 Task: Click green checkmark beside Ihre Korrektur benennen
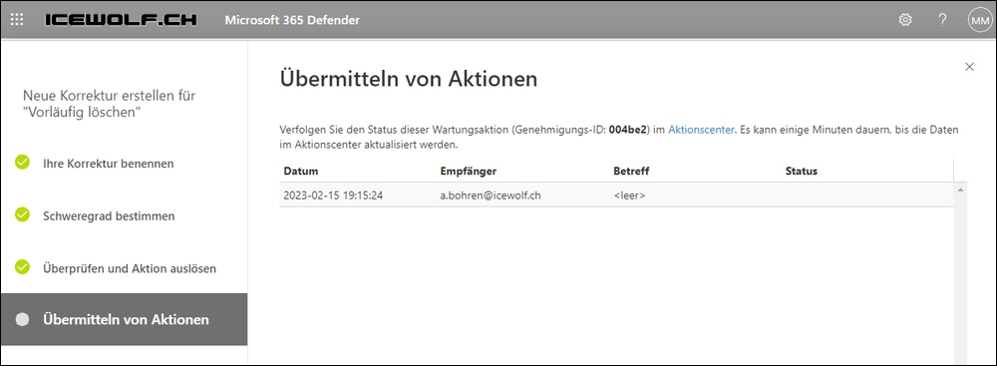(22, 163)
